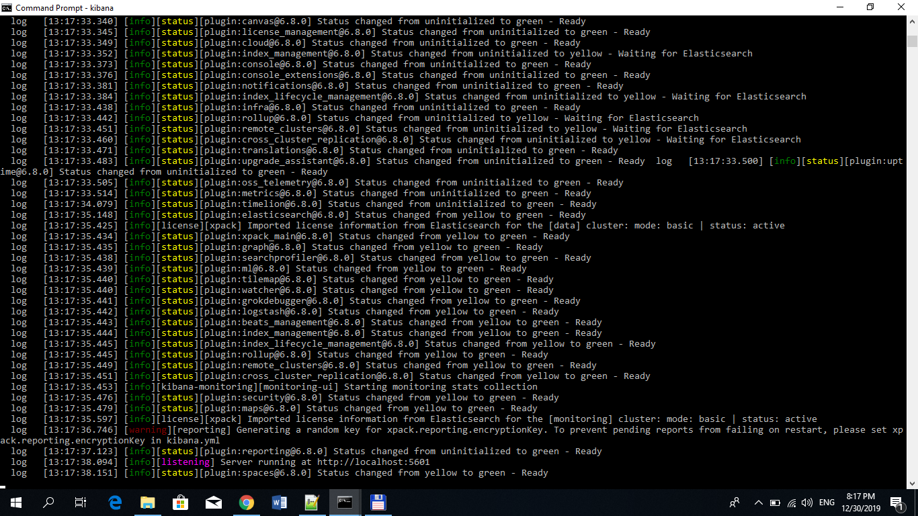
Task: Open the blue floppy disk taskbar app
Action: point(378,502)
